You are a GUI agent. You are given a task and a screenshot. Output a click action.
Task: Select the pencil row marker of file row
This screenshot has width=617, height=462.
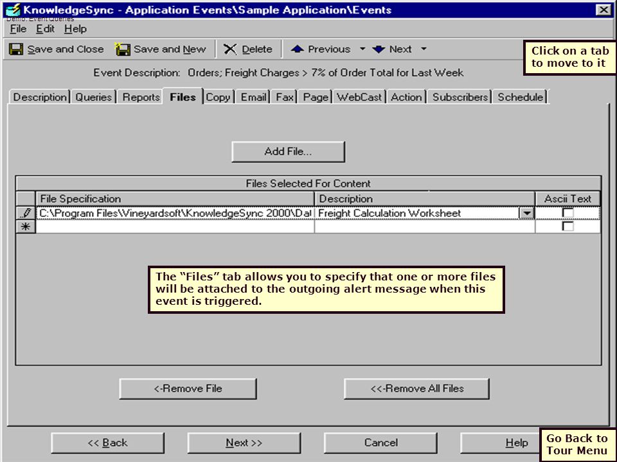tap(26, 213)
